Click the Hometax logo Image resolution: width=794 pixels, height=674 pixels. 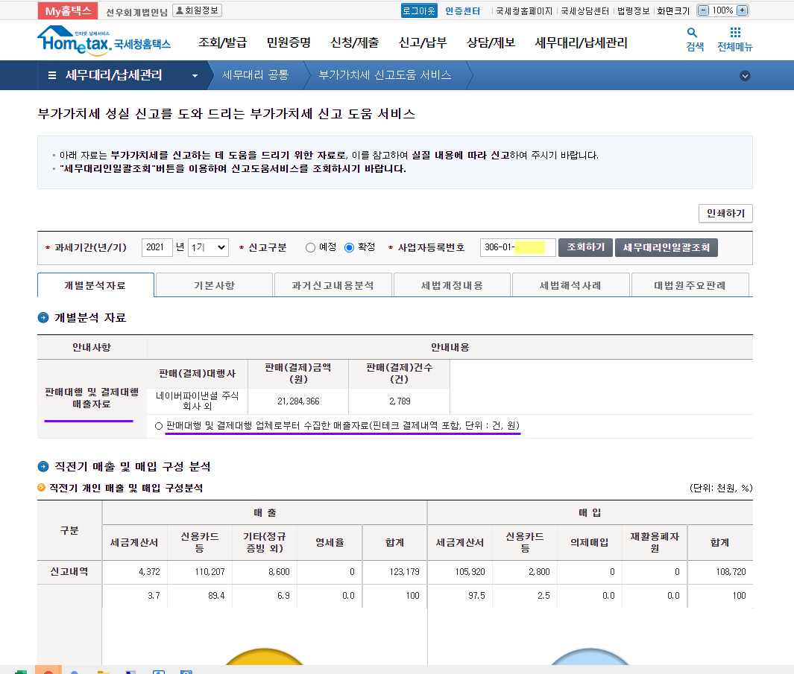(x=104, y=41)
